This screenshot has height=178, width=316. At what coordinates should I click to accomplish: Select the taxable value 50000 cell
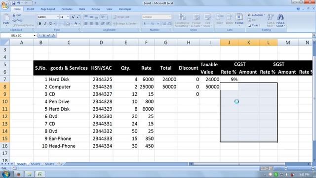click(210, 87)
